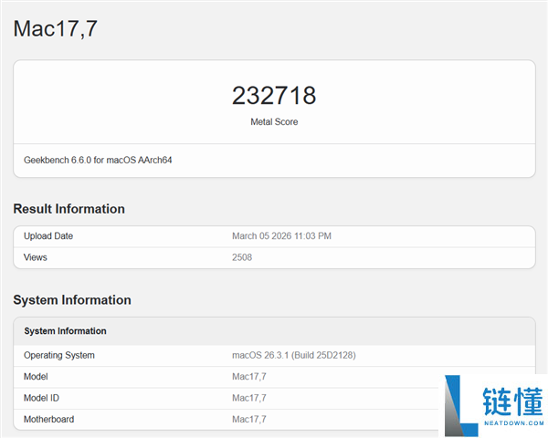This screenshot has height=438, width=548.
Task: Click the Metal Score label
Action: 274,122
